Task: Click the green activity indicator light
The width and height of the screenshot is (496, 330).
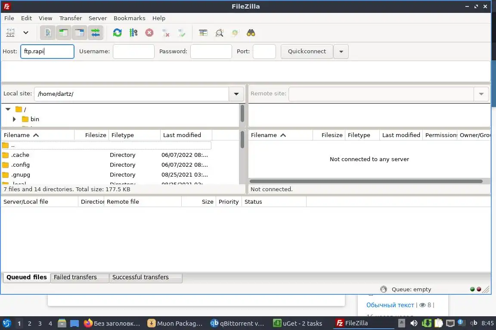Action: 472,289
